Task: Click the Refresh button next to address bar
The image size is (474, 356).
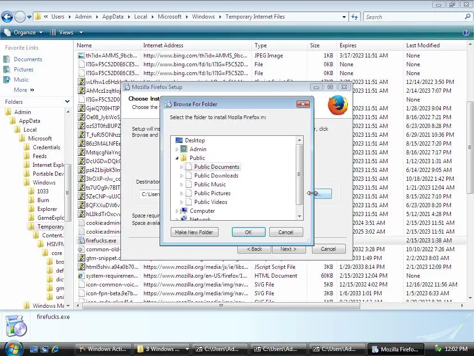Action: (x=355, y=17)
